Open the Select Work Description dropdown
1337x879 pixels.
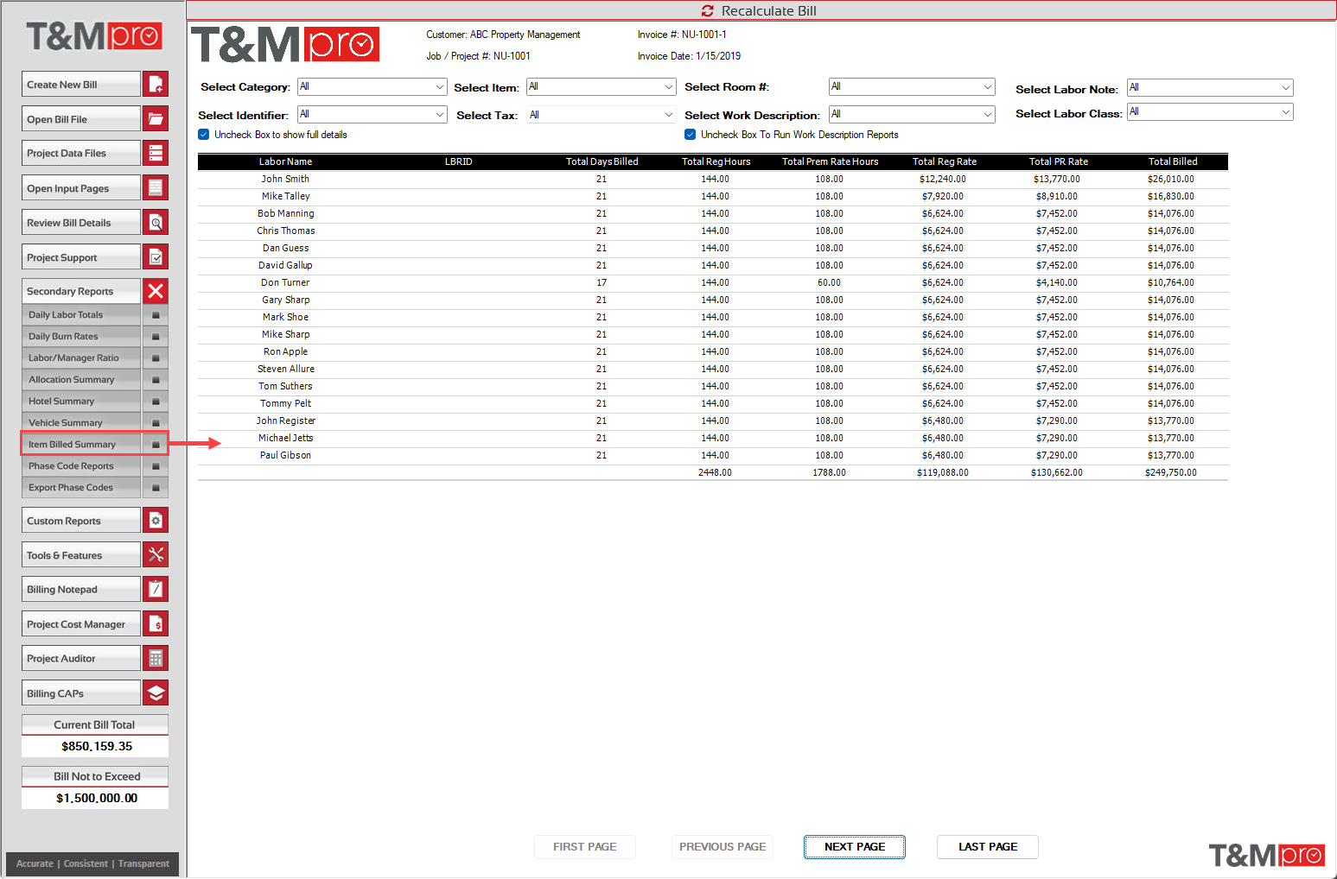point(912,114)
